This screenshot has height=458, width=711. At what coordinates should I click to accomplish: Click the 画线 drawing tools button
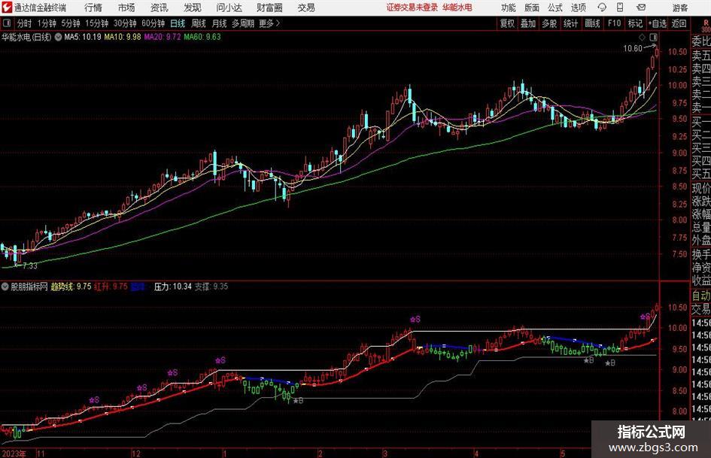coord(592,23)
